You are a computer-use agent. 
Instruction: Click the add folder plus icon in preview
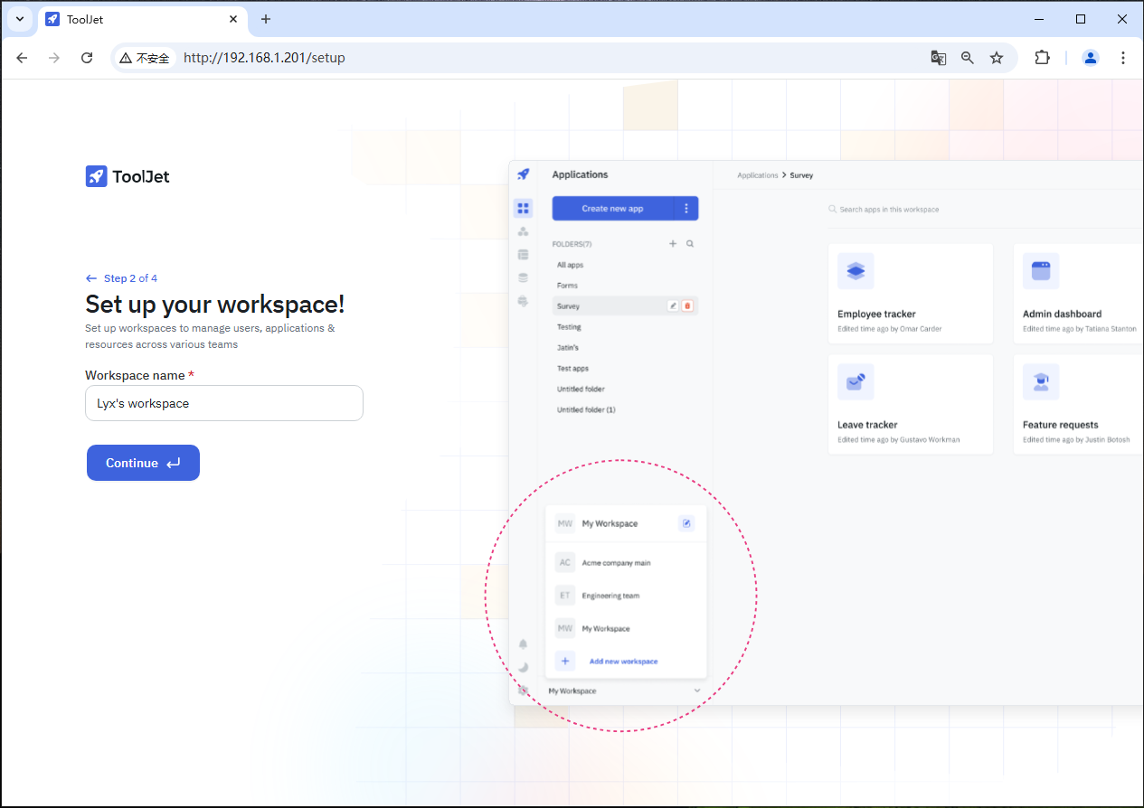click(x=673, y=244)
